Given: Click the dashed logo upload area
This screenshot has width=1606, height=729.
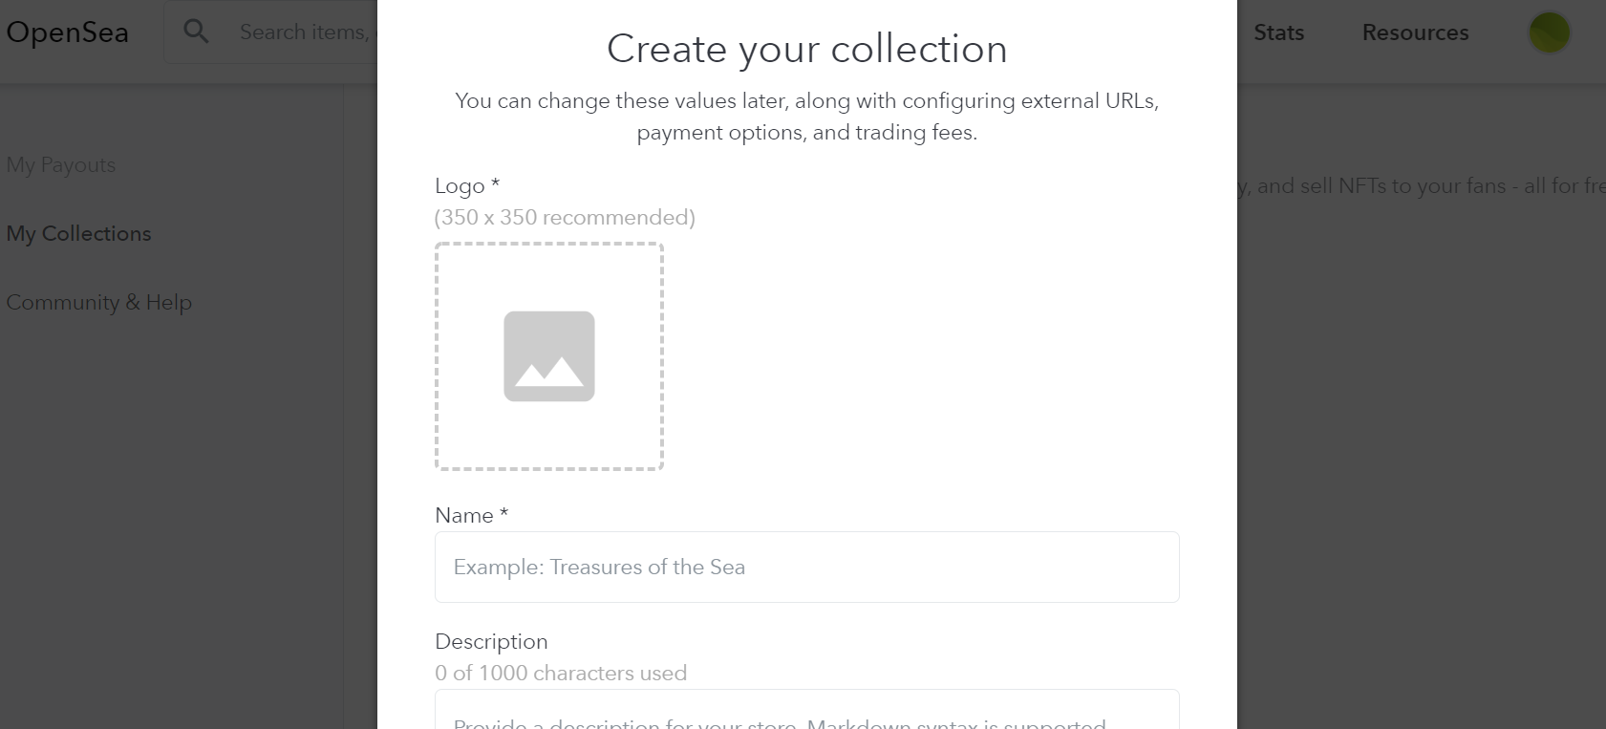Looking at the screenshot, I should [x=549, y=356].
